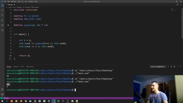
Task: Switch to Visual Studio Code taskbar icon
Action: coord(54,101)
